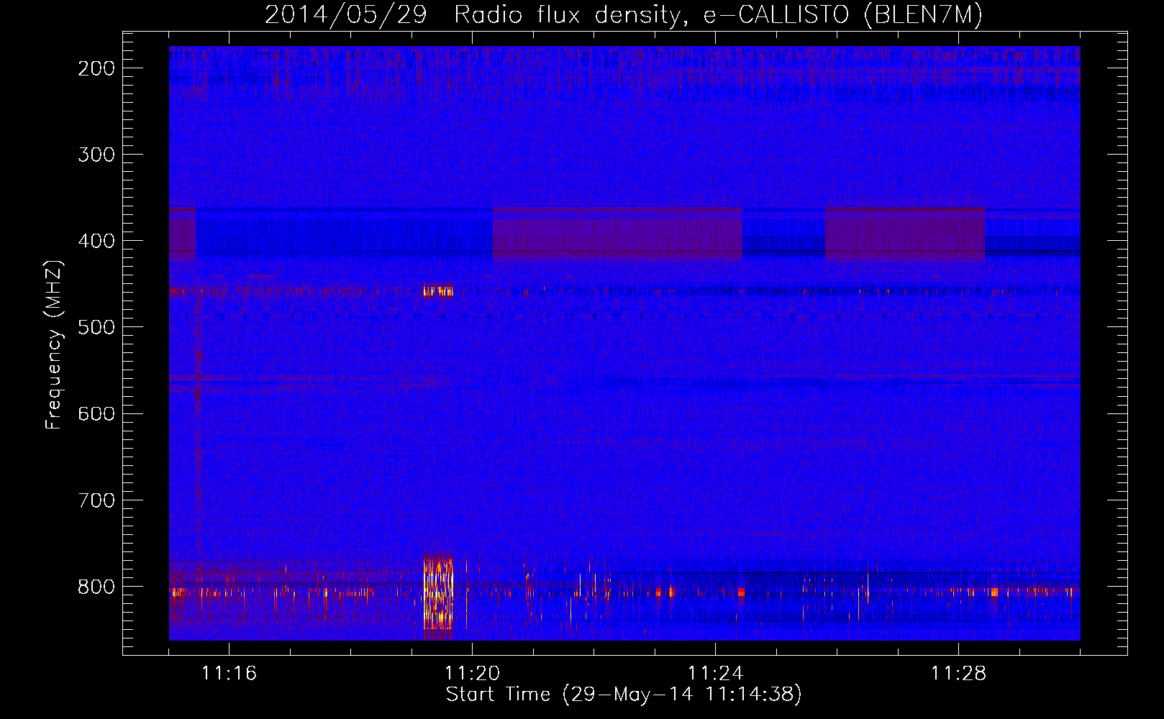Click the 'Frequency (MHZ)' axis label
The width and height of the screenshot is (1164, 719).
(x=54, y=345)
